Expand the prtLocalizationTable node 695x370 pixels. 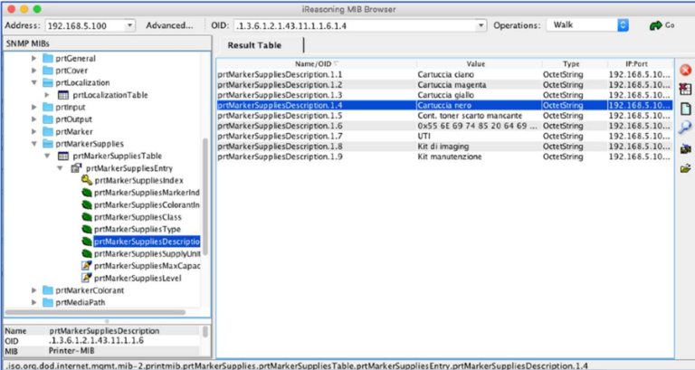pyautogui.click(x=49, y=94)
